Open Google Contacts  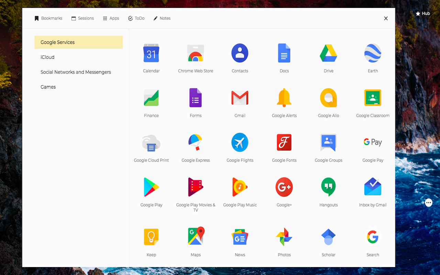click(x=240, y=53)
